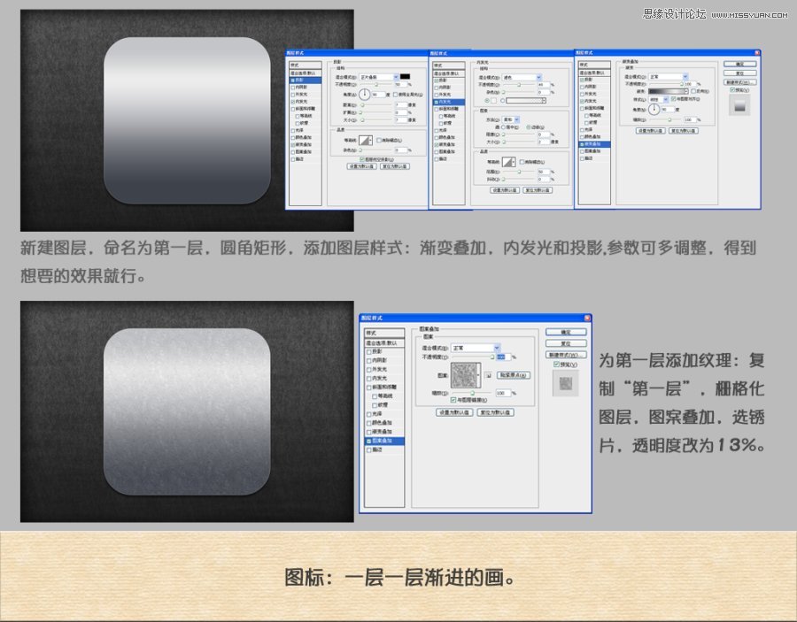Image resolution: width=797 pixels, height=622 pixels.
Task: Click 设置为默认值 button in Drop Shadow dialog
Action: point(362,166)
